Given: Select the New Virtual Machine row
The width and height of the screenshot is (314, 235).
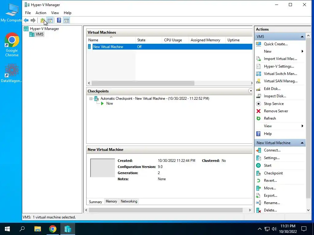Looking at the screenshot, I should (x=170, y=47).
